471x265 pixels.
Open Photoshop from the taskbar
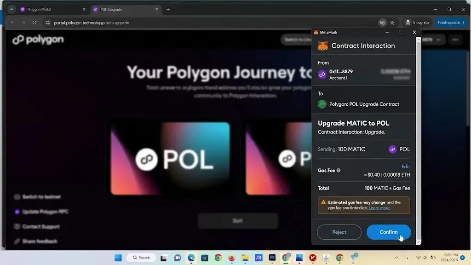[x=272, y=258]
